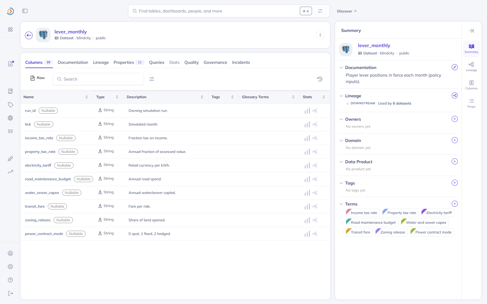Switch to the Documentation tab

(73, 62)
